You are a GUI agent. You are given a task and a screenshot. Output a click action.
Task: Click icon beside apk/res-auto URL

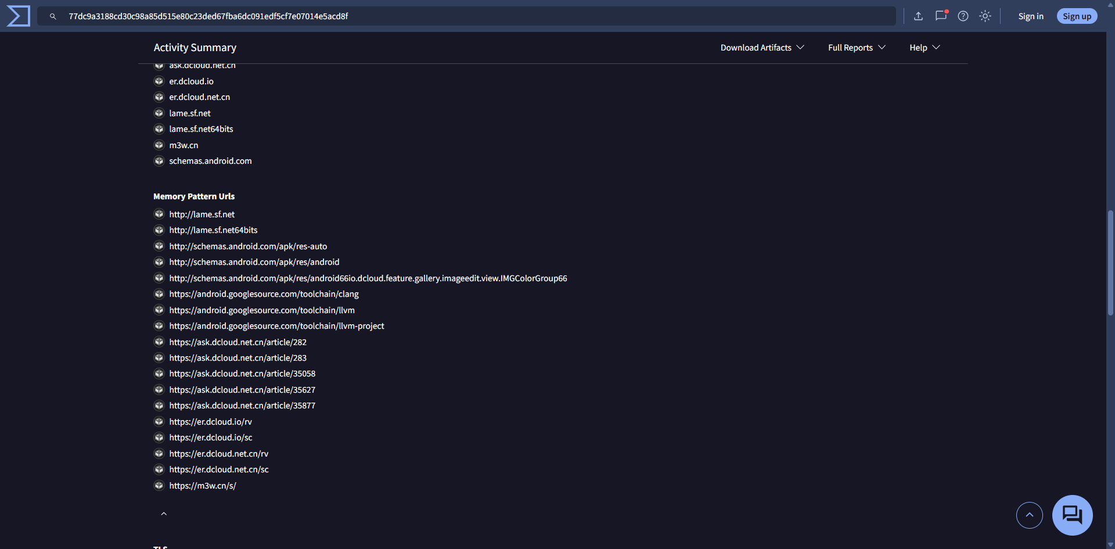(159, 246)
